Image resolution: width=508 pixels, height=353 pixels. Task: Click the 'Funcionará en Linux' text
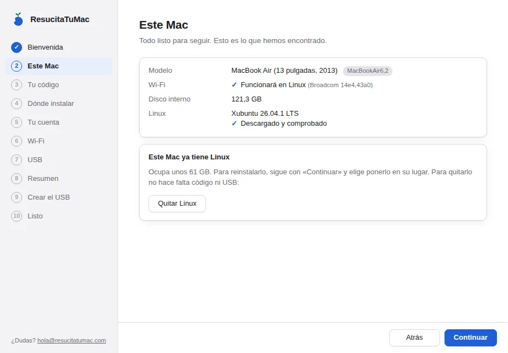pos(273,85)
